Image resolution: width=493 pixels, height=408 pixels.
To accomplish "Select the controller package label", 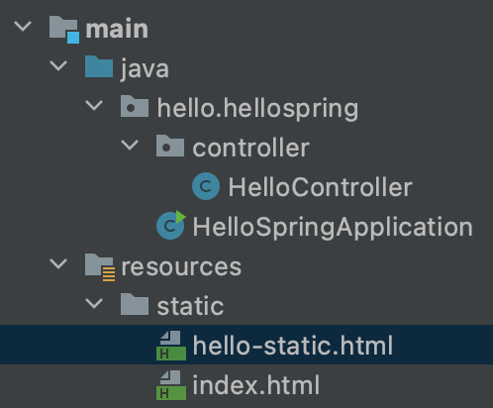I will click(x=251, y=148).
